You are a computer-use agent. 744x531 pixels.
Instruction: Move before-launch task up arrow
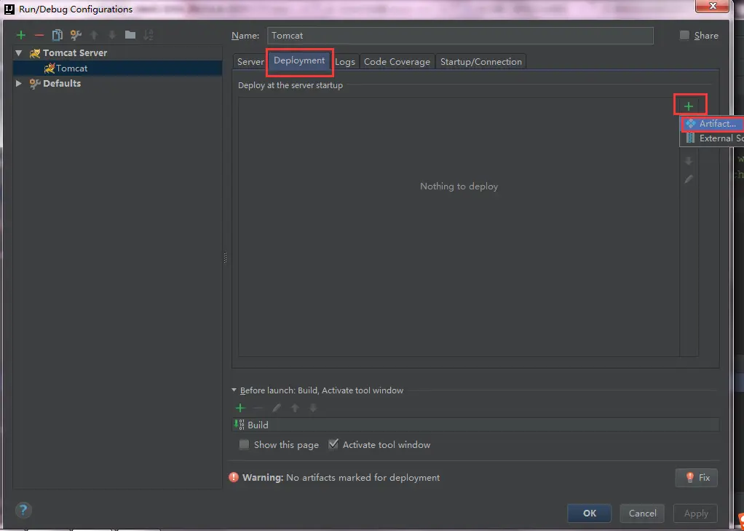click(295, 408)
